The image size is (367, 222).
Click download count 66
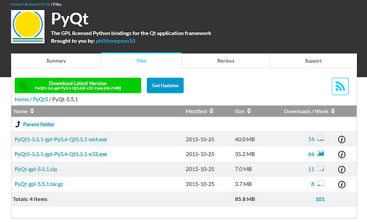(x=311, y=154)
